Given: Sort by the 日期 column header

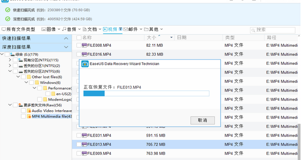Looking at the screenshot, I should click(182, 38).
